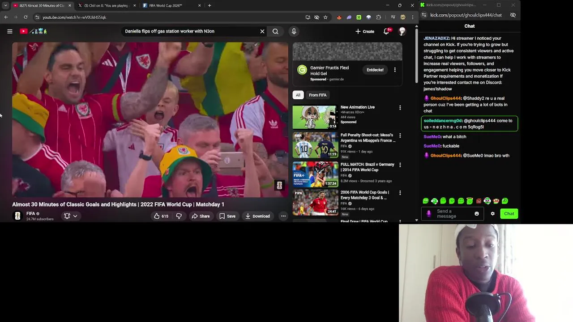Viewport: 573px width, 322px height.
Task: Switch to FIFA World Cup 2026 tab
Action: 166,5
